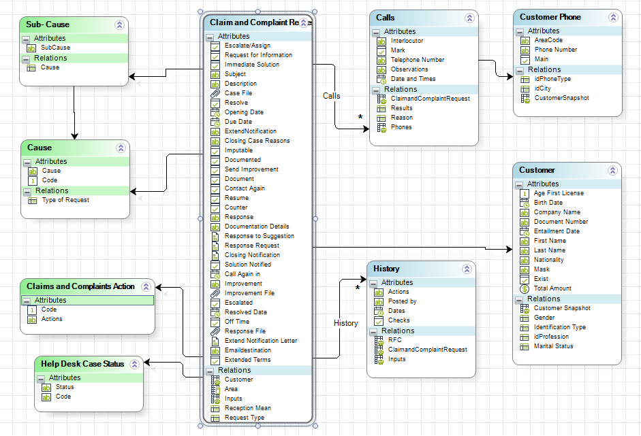Image resolution: width=641 pixels, height=436 pixels.
Task: Click the History relationship label
Action: (346, 323)
